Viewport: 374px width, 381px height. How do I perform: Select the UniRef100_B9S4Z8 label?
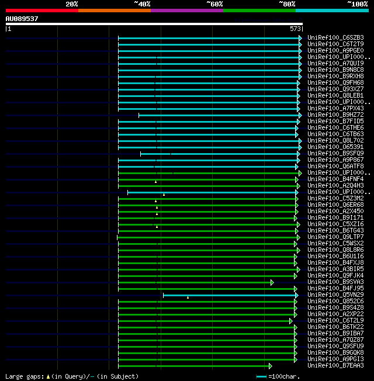[335, 307]
